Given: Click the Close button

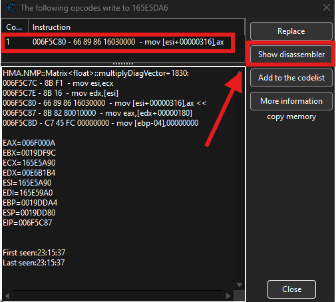Looking at the screenshot, I should tap(291, 289).
